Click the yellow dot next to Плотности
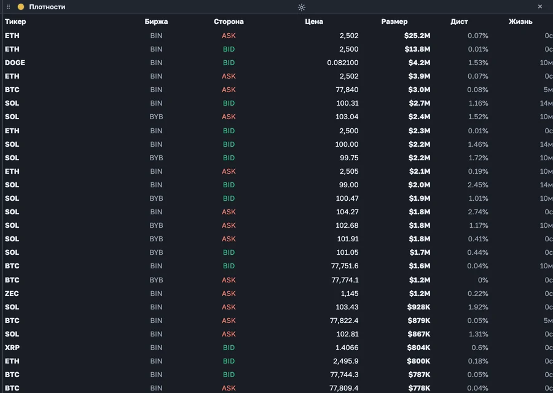 point(21,7)
